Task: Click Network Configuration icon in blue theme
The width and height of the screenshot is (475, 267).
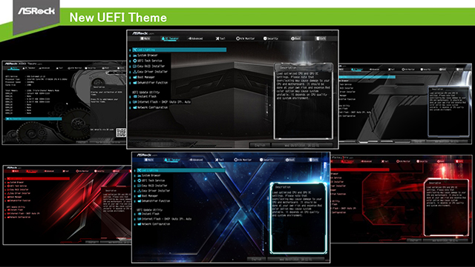Action: tap(140, 224)
